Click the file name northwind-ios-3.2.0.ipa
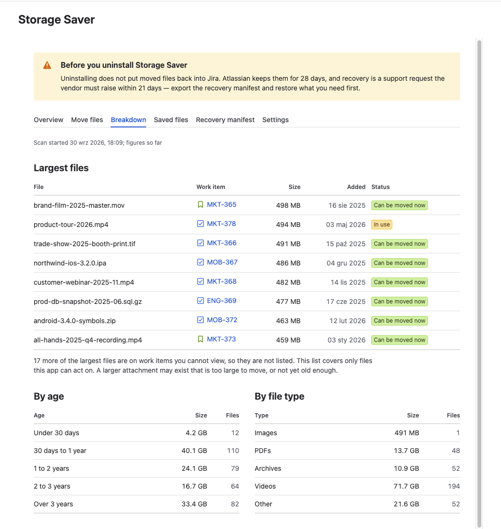Viewport: 501px width, 529px height. coord(70,263)
